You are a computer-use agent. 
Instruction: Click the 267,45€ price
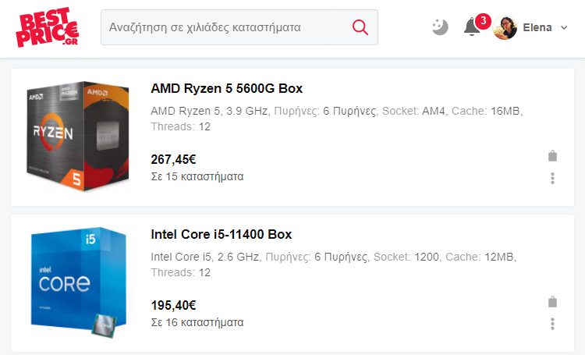click(x=173, y=159)
